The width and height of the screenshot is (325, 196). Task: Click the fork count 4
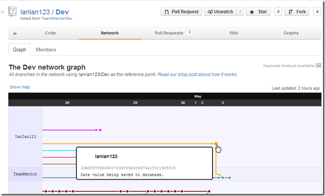point(317,12)
